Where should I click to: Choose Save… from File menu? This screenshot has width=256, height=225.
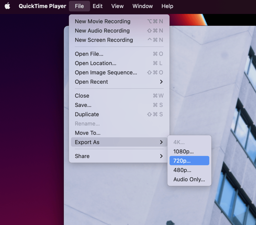click(x=119, y=105)
